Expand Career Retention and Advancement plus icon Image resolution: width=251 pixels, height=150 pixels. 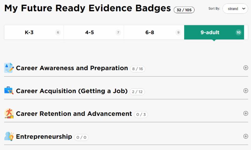point(246,113)
